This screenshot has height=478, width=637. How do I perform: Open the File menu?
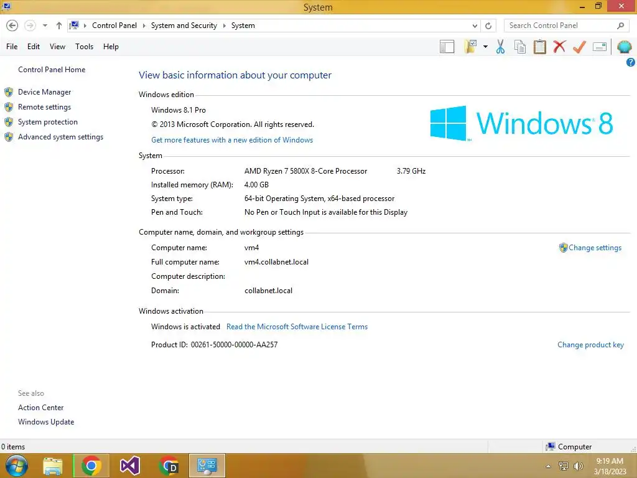tap(12, 47)
